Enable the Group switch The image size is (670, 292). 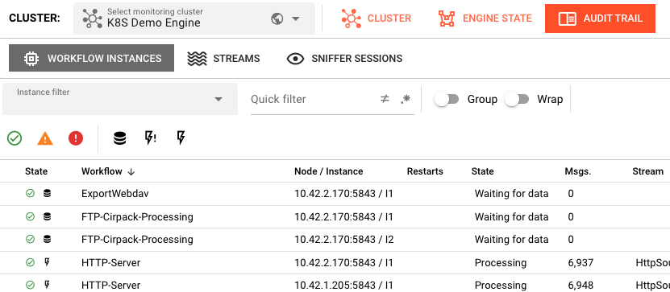[447, 99]
